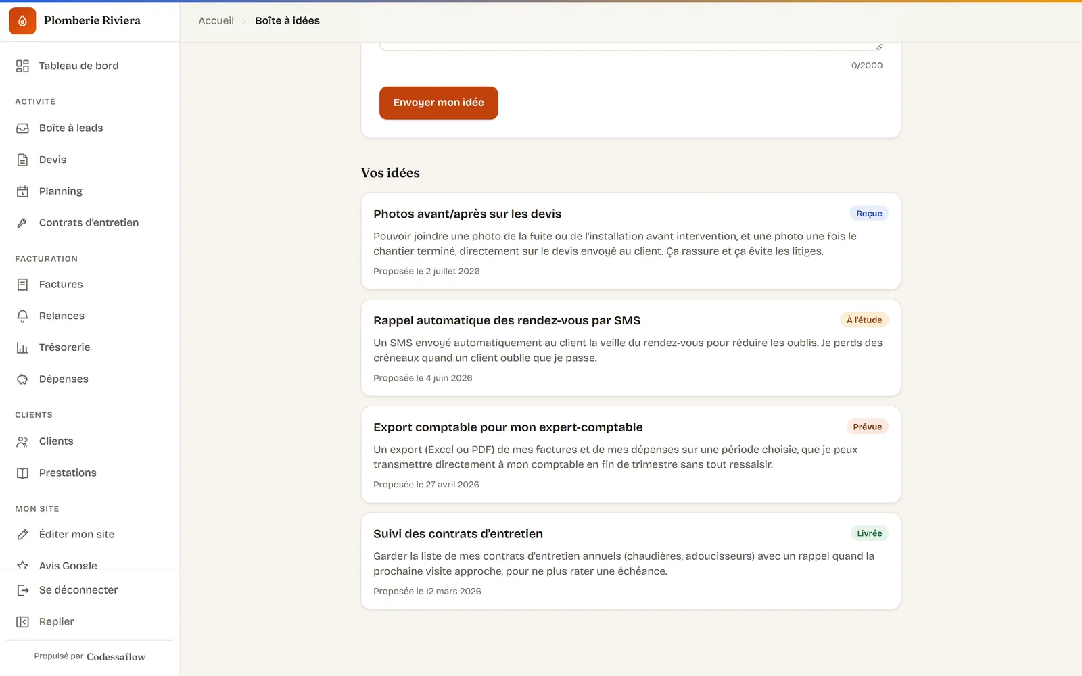Click the 0/2000 character counter
The image size is (1082, 676).
point(867,66)
